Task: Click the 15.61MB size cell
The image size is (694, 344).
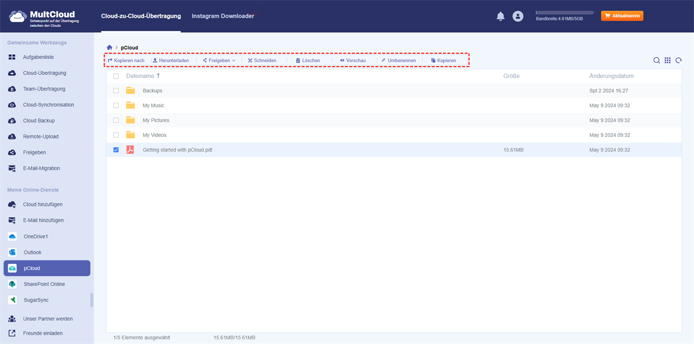Action: pyautogui.click(x=514, y=149)
